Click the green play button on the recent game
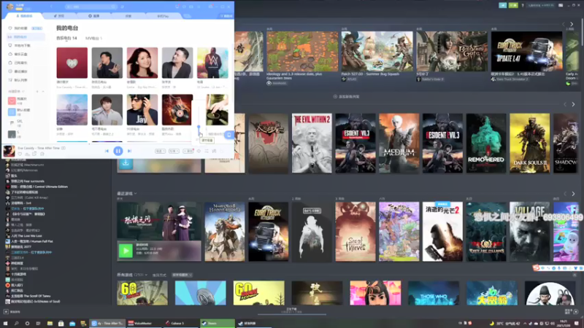The image size is (584, 328). [126, 251]
